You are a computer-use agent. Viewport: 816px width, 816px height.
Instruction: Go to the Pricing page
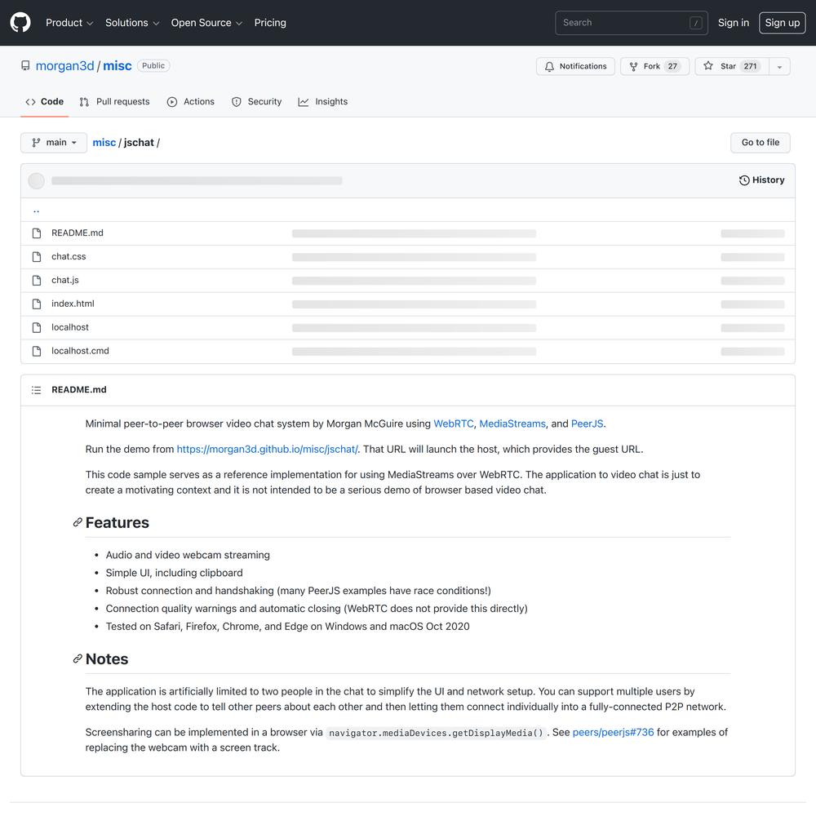[270, 23]
